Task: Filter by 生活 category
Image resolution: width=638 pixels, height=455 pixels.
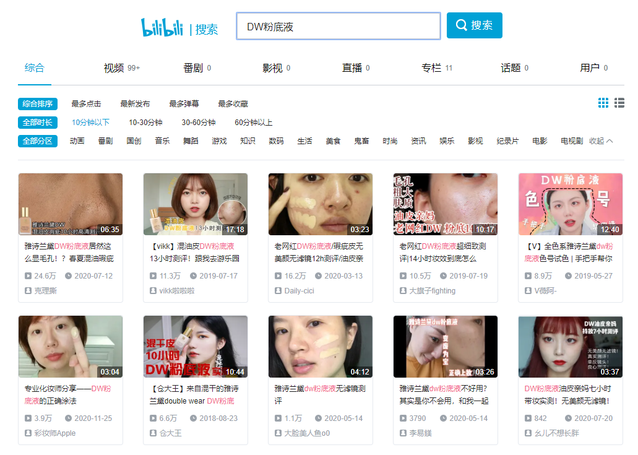Action: (304, 141)
